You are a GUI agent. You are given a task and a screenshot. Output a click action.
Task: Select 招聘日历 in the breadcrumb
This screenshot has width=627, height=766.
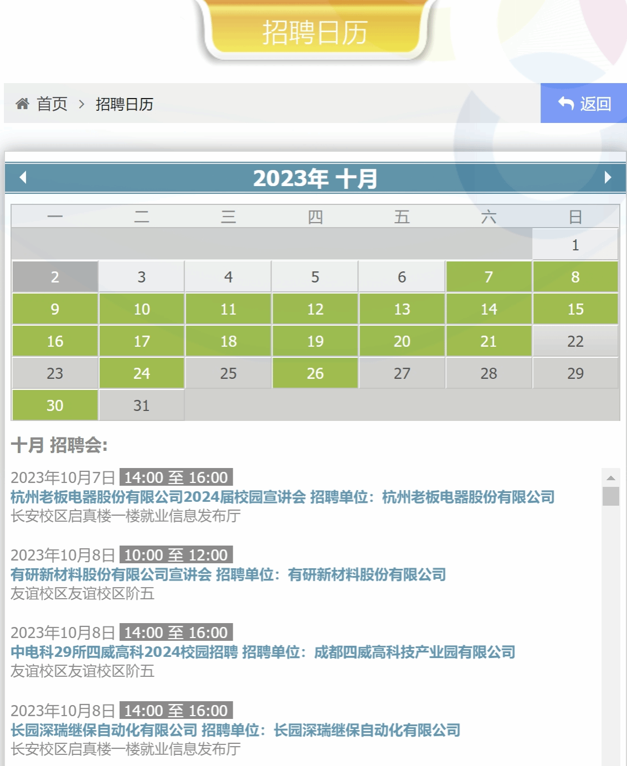[124, 104]
